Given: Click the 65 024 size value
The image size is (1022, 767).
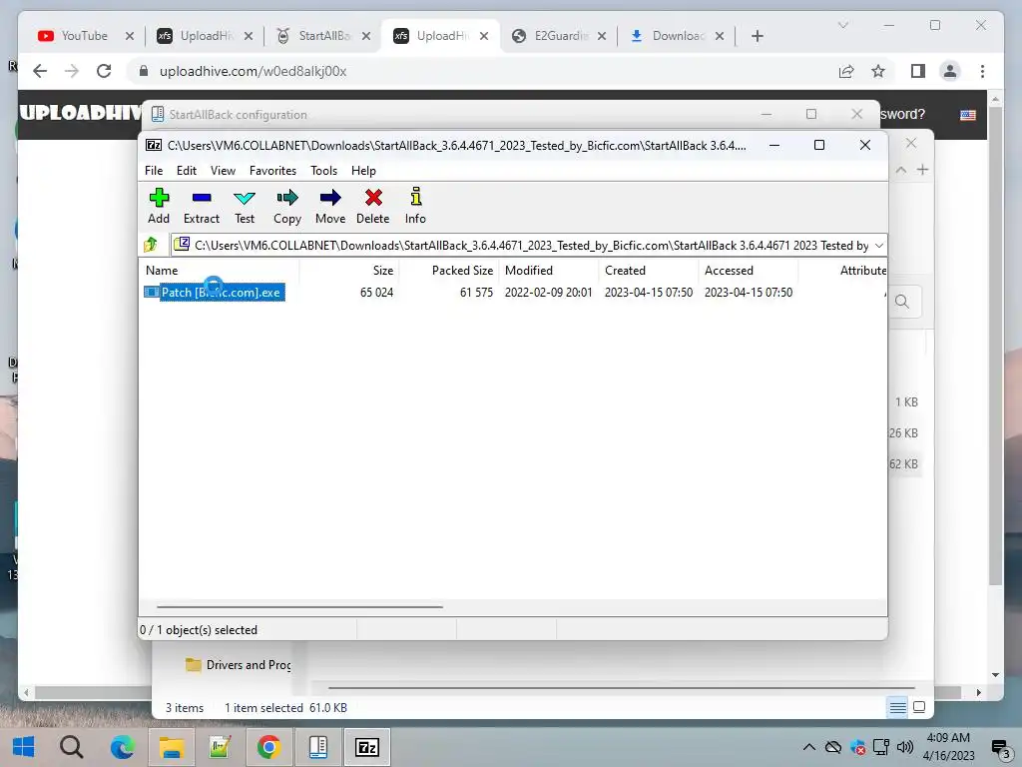Looking at the screenshot, I should click(x=376, y=293).
